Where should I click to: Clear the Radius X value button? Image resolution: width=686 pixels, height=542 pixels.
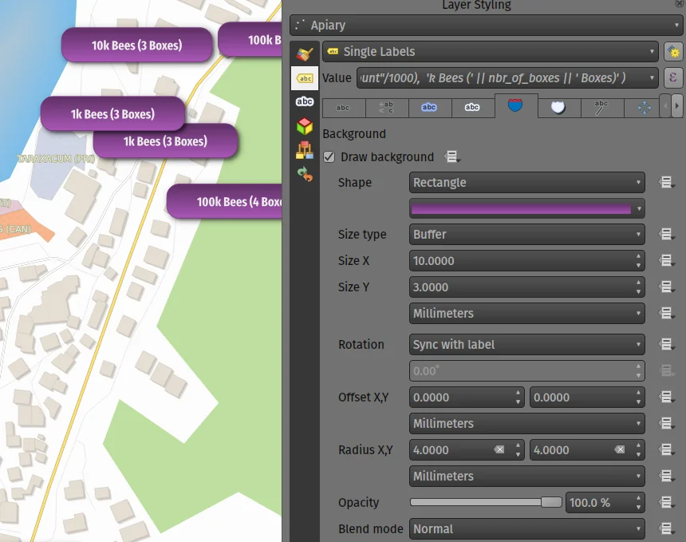tap(499, 450)
